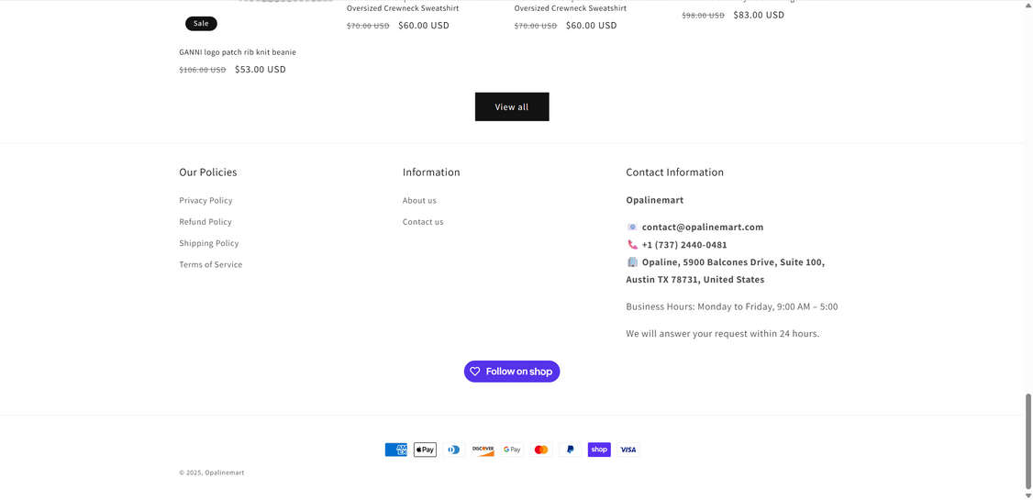Click the Shop Pay payment icon
1033x500 pixels.
[599, 450]
